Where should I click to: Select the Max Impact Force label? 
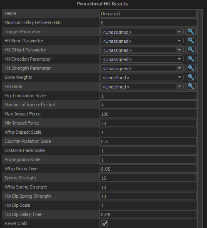coord(22,114)
